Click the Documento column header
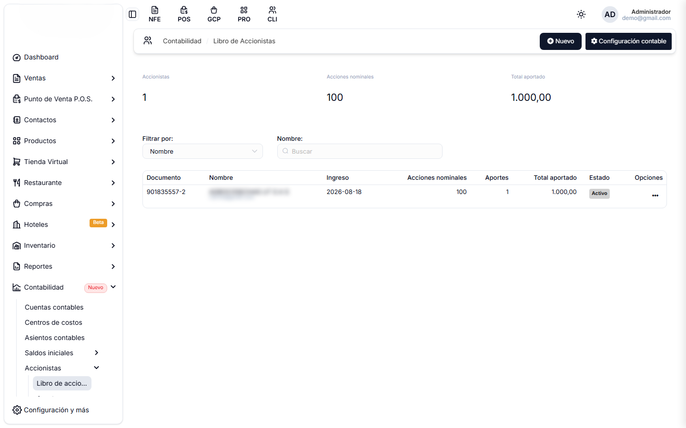The height and width of the screenshot is (428, 686). [x=163, y=178]
